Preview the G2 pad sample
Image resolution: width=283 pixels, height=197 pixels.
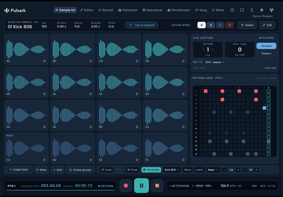(x=45, y=127)
